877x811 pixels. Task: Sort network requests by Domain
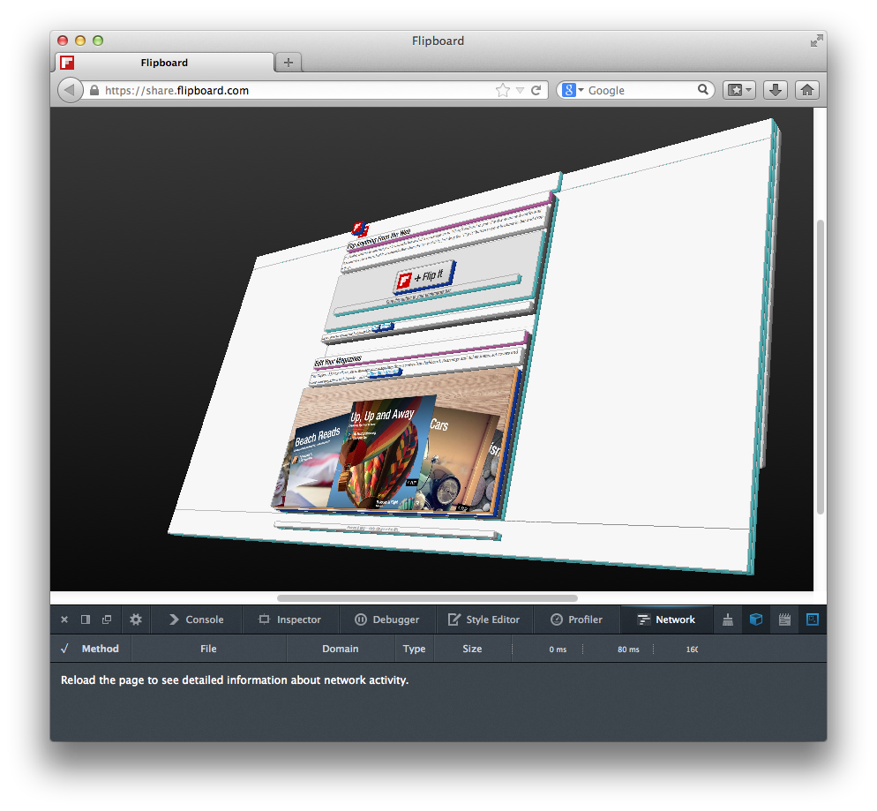click(x=340, y=649)
